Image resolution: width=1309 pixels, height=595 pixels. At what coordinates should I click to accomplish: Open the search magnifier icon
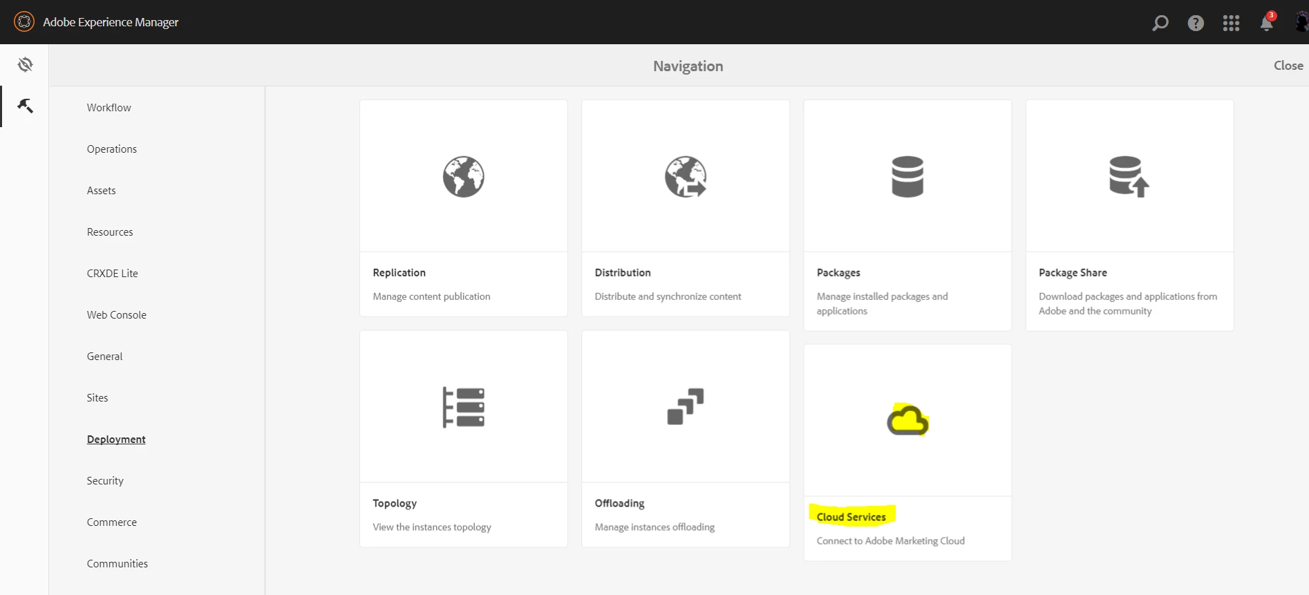(x=1160, y=23)
